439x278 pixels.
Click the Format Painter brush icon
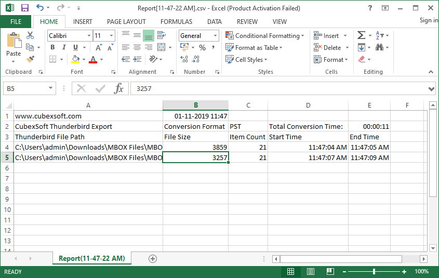point(30,59)
